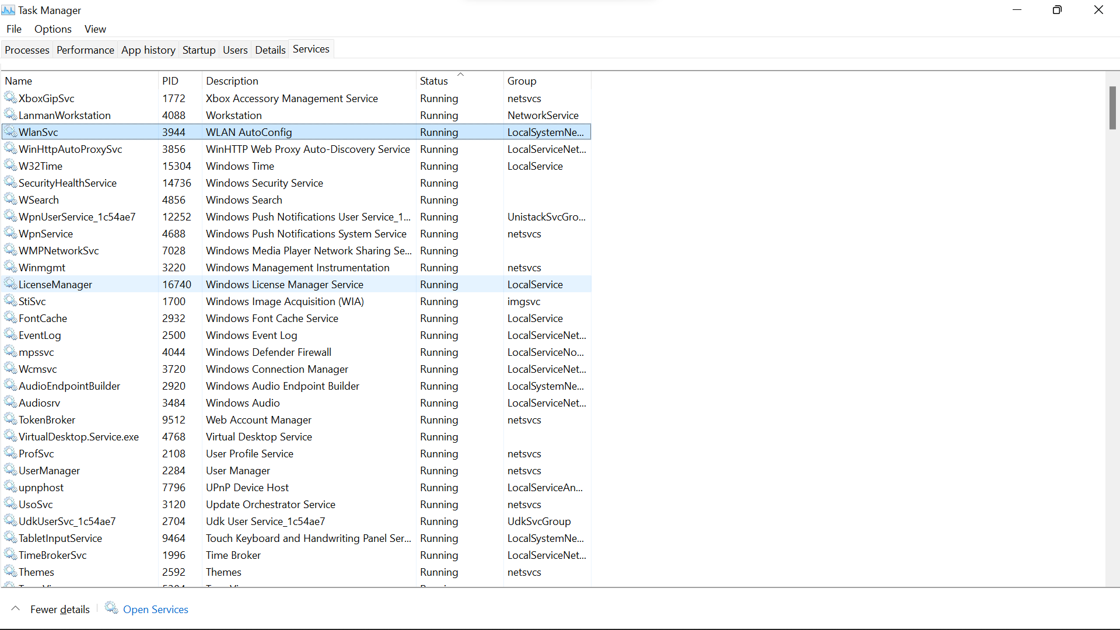The image size is (1120, 630).
Task: Collapse view with Fewer details chevron
Action: pos(16,608)
